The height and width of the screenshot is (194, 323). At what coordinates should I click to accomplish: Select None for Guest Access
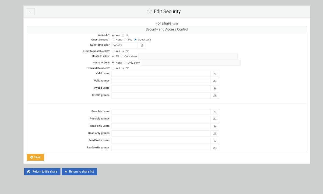click(x=113, y=40)
